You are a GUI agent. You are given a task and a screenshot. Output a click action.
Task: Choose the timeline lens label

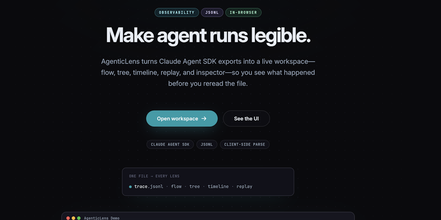pos(218,186)
